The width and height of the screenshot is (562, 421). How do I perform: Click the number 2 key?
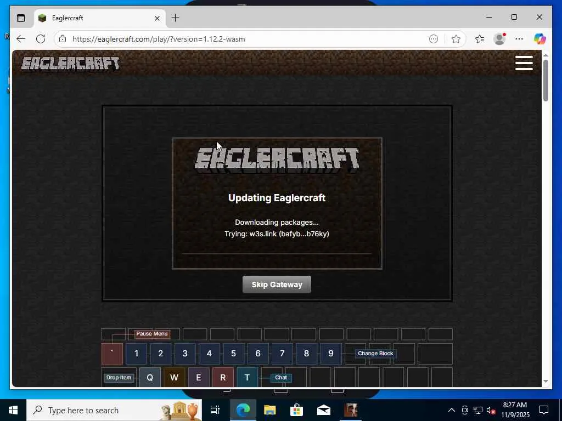click(x=161, y=354)
